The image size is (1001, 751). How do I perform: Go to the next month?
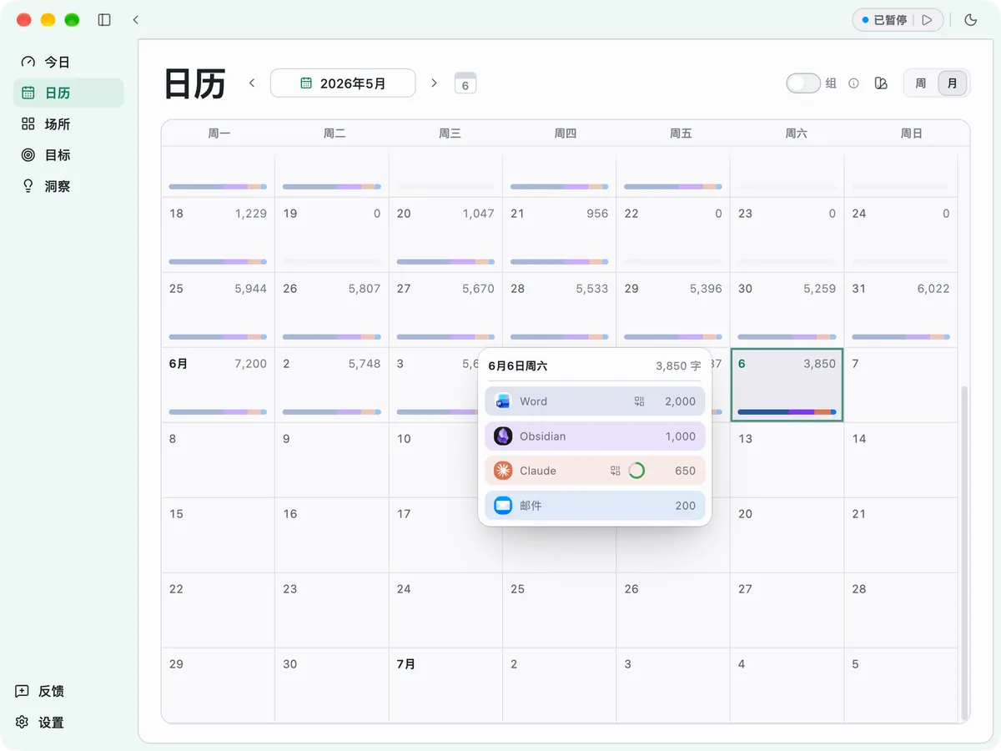[434, 83]
